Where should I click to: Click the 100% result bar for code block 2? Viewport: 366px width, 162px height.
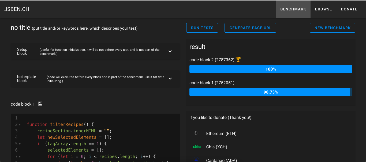(271, 69)
